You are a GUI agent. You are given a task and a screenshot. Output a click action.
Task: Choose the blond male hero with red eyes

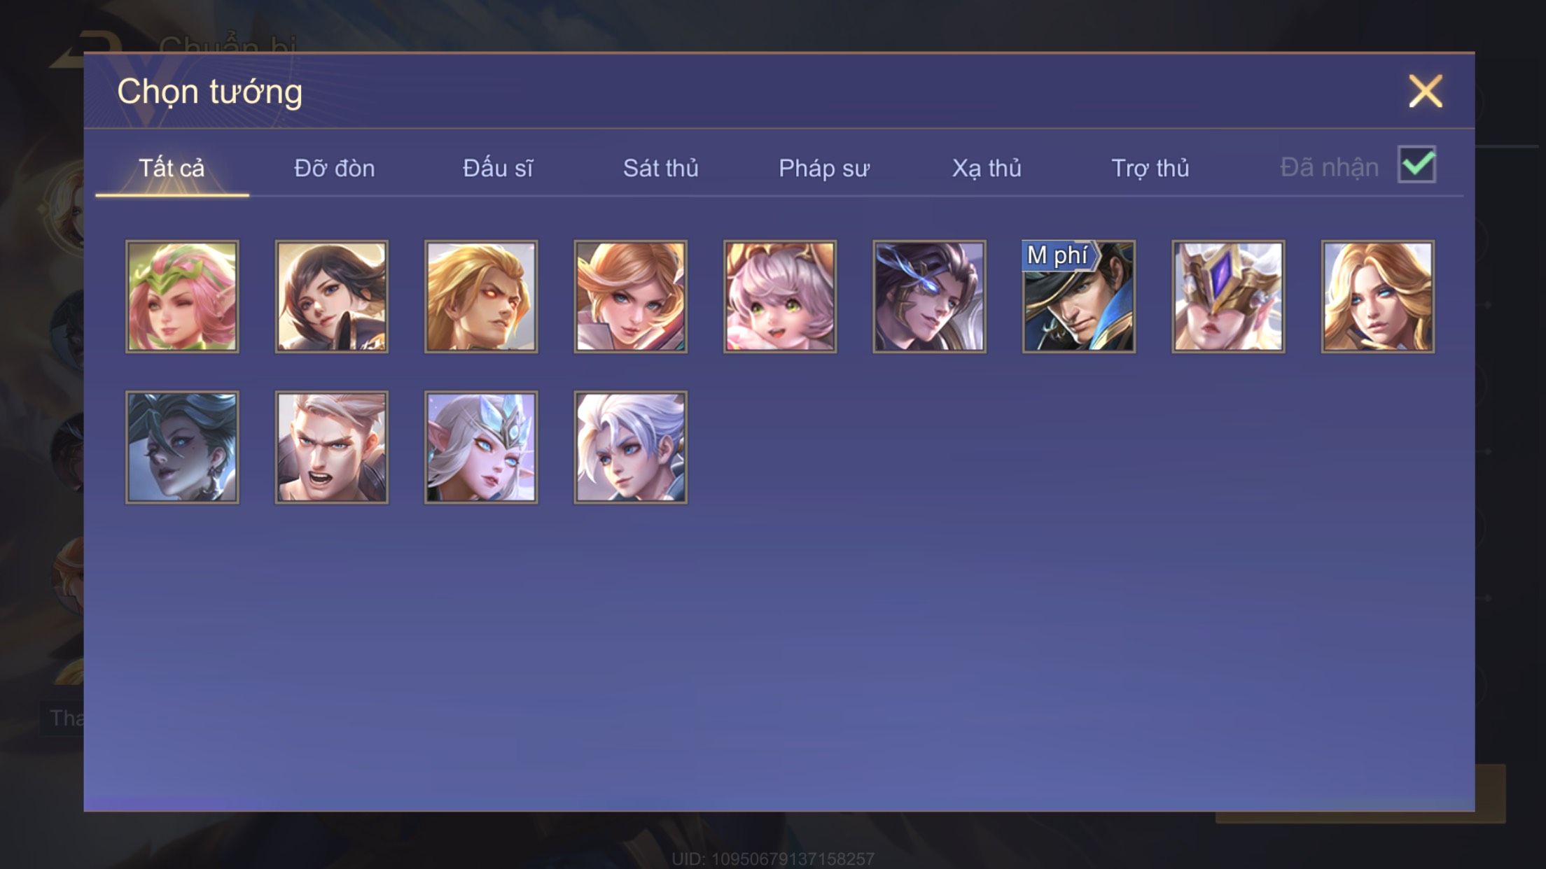[x=481, y=297]
